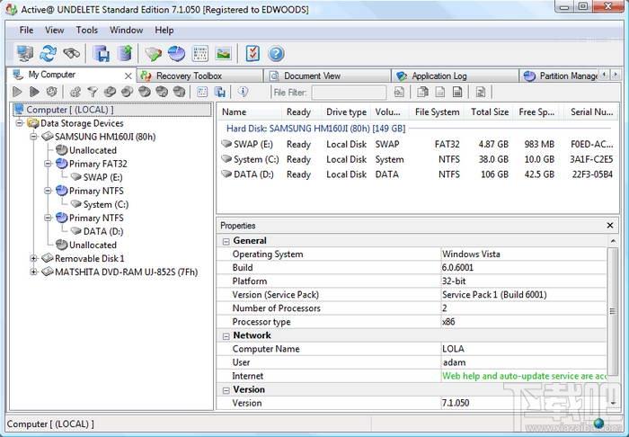
Task: Click the info balloon icon
Action: pos(243,92)
